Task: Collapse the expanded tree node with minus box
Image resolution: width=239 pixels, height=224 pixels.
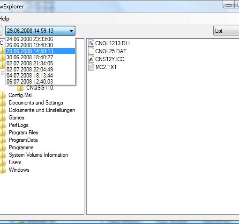Action: [x=3, y=73]
